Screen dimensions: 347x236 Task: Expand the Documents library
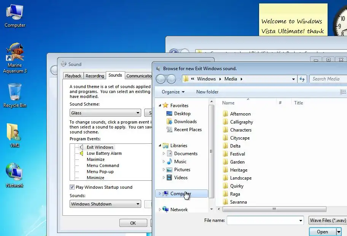point(164,154)
